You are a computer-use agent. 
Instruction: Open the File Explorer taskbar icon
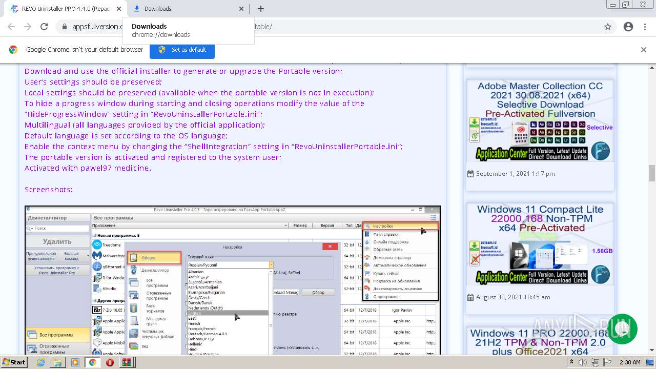coord(58,362)
